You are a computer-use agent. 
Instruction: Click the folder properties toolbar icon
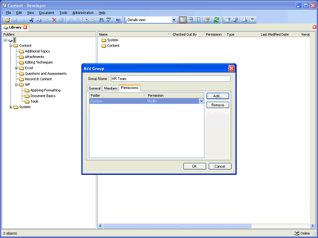pos(207,20)
